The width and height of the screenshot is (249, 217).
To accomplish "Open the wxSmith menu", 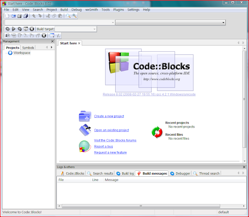I will [91, 10].
